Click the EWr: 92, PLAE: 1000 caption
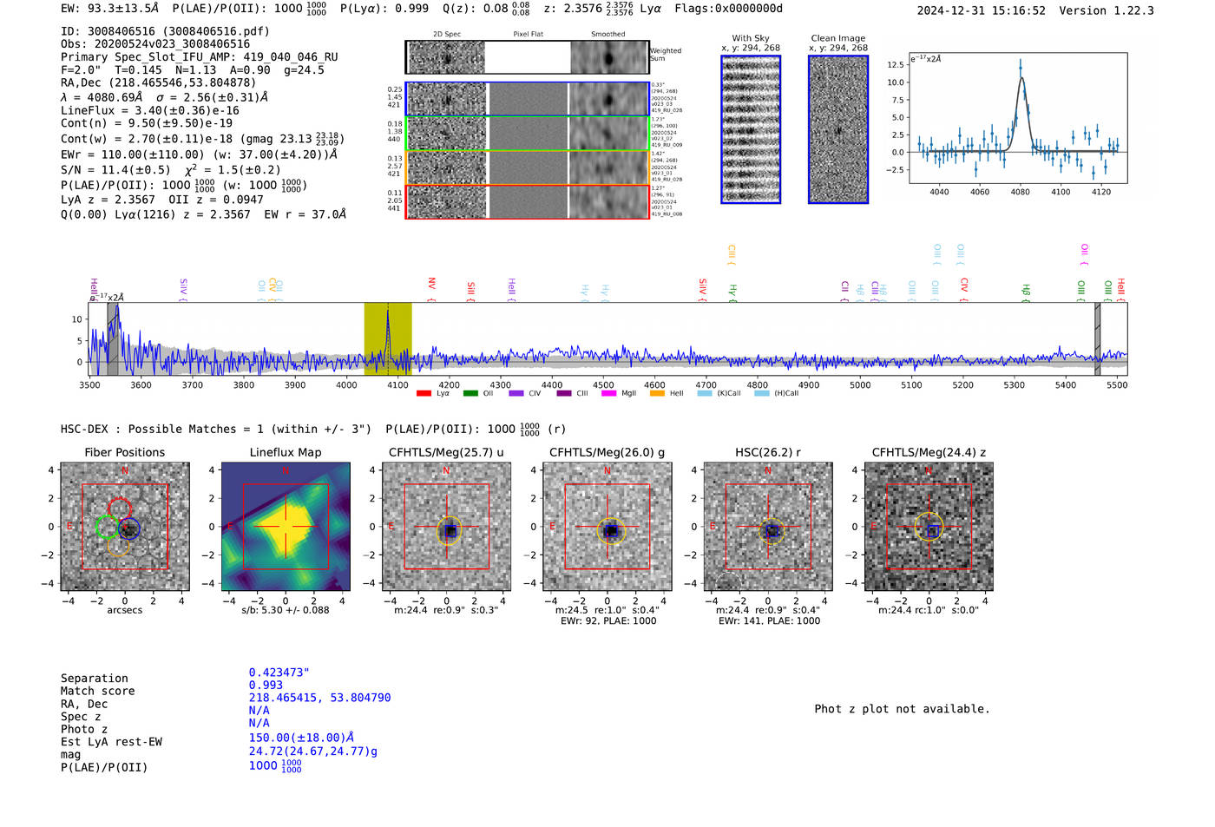 [x=607, y=621]
